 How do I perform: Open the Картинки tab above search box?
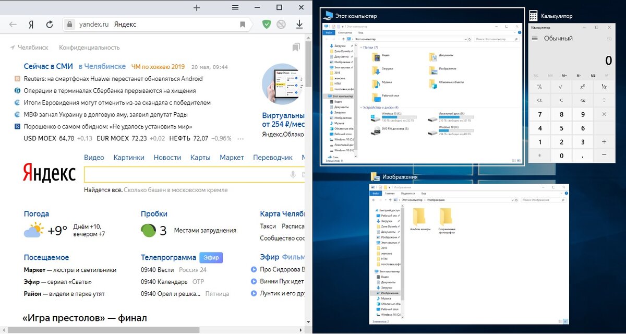[x=129, y=158]
